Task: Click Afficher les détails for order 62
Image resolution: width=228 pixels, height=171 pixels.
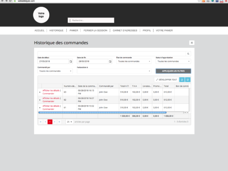Action: [x=51, y=98]
